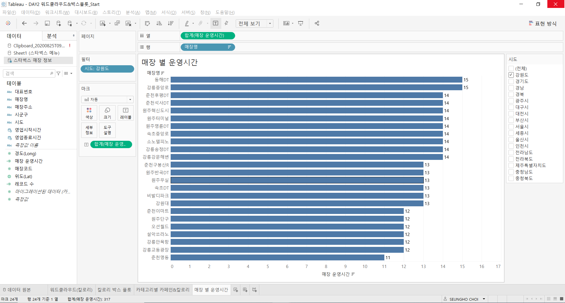565x303 pixels.
Task: Click the redo forward arrow
Action: 36,23
